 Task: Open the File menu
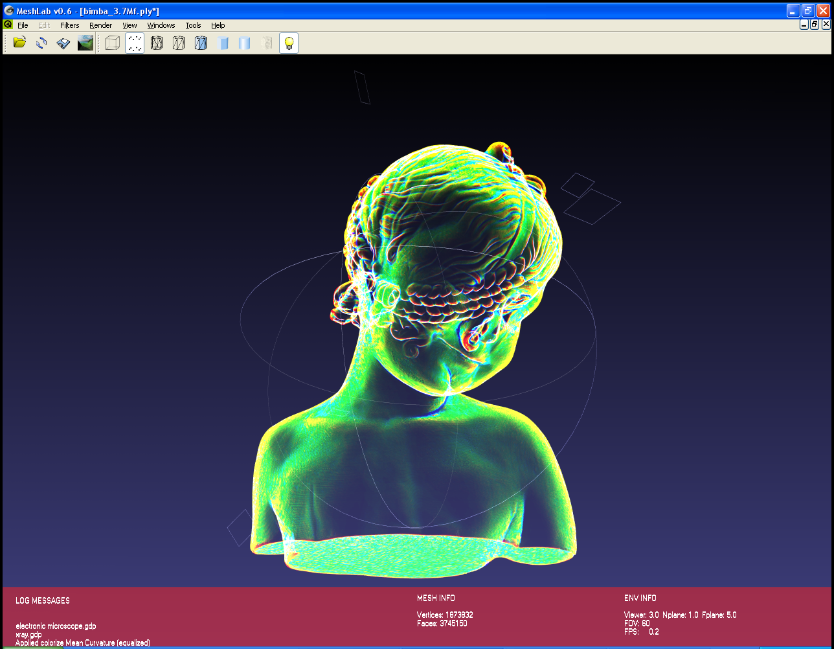coord(23,25)
